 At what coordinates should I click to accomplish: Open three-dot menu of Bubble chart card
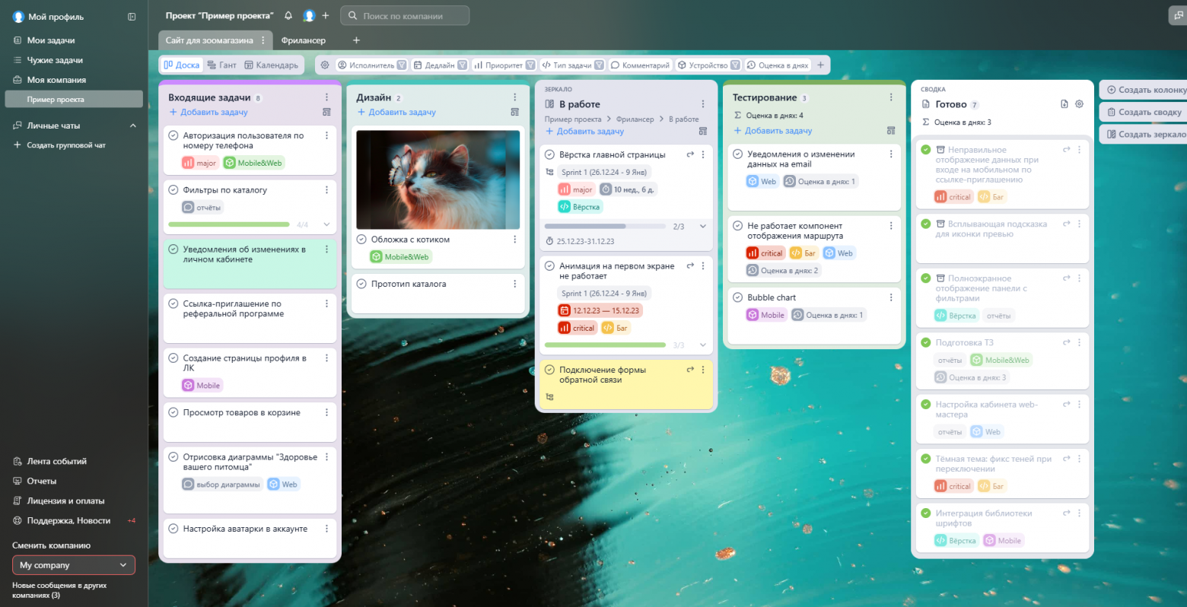(x=891, y=297)
